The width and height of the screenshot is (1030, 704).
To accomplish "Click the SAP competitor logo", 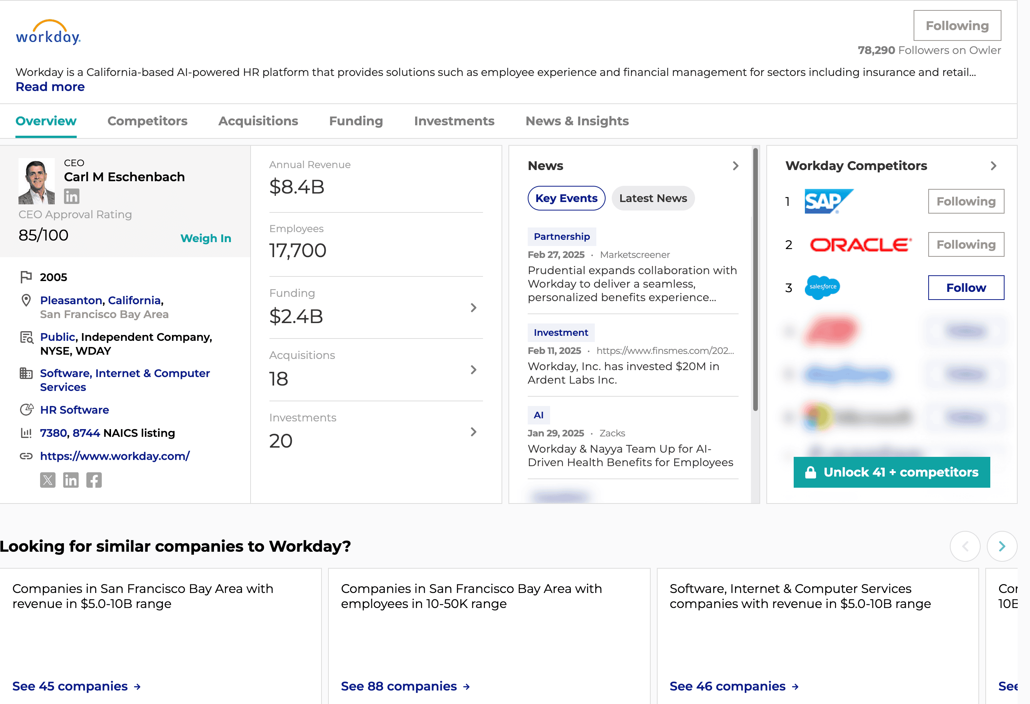I will [x=828, y=201].
